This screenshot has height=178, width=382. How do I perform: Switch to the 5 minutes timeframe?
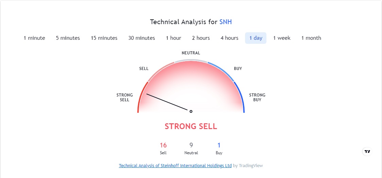pyautogui.click(x=68, y=38)
